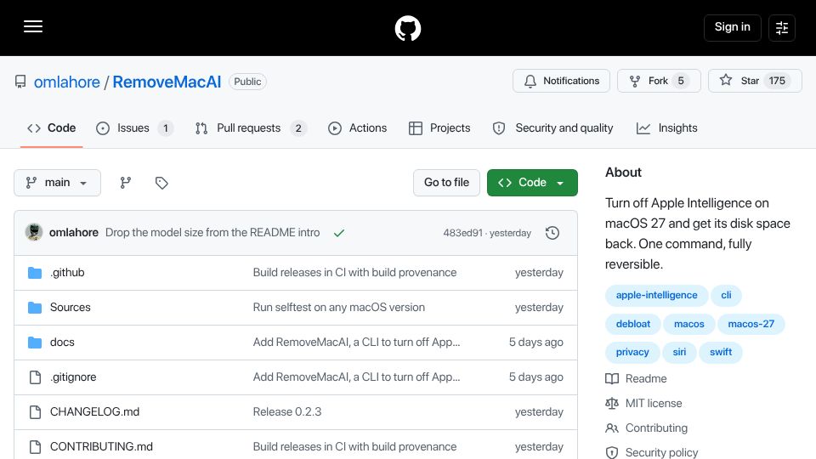Select the privacy topic tag
The image size is (816, 459).
pyautogui.click(x=632, y=352)
